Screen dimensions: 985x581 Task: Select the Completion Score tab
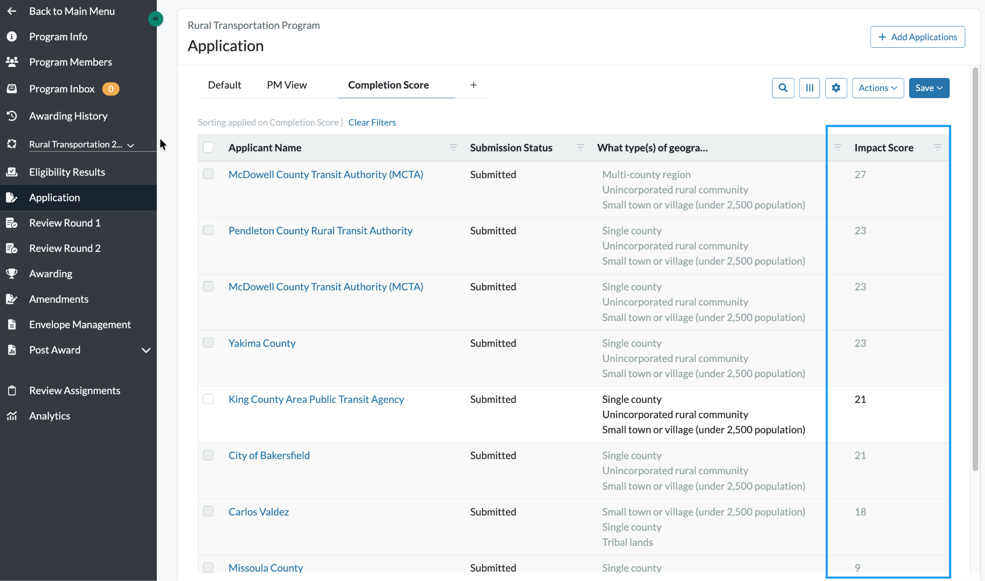[x=389, y=85]
